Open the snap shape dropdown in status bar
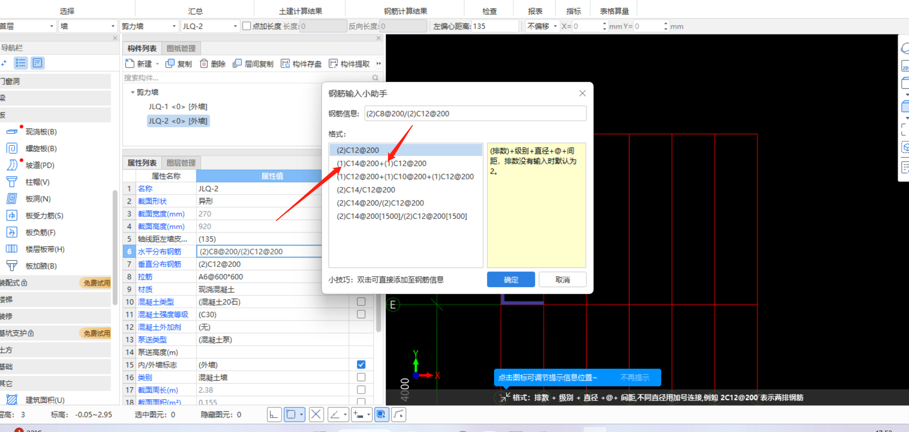This screenshot has height=432, width=909. 302,414
